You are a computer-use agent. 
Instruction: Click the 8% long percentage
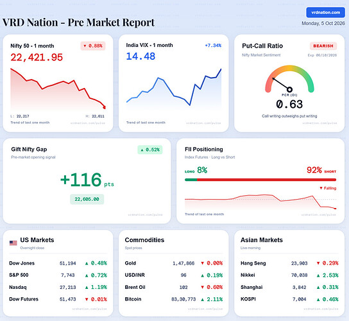click(202, 170)
